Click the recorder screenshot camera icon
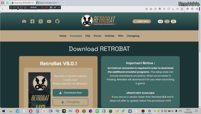Viewport: 201px width, 114px height. [51, 8]
